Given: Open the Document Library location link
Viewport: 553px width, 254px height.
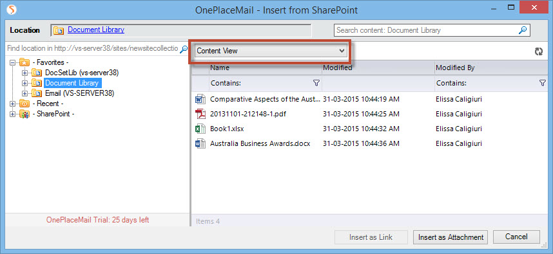Looking at the screenshot, I should coord(96,30).
